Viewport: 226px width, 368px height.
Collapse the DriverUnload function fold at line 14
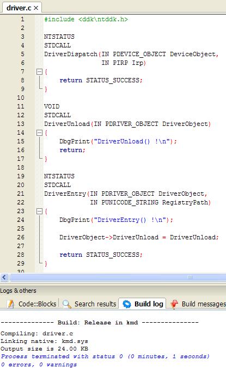pos(39,133)
